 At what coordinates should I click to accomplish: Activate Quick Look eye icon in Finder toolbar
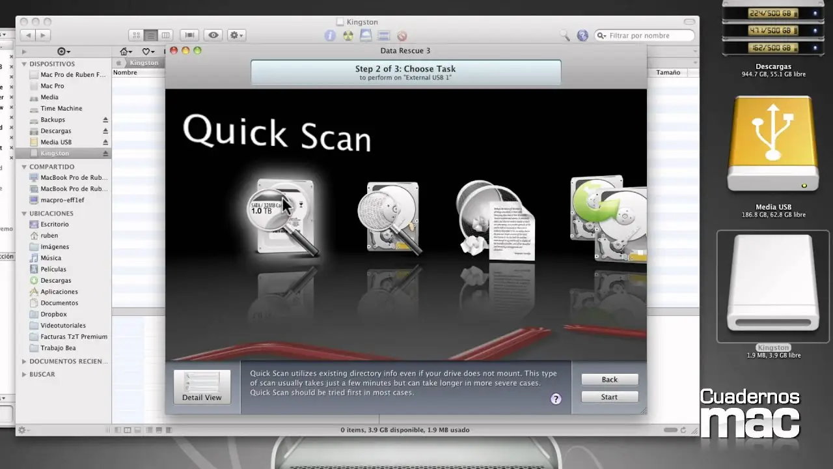(x=213, y=35)
